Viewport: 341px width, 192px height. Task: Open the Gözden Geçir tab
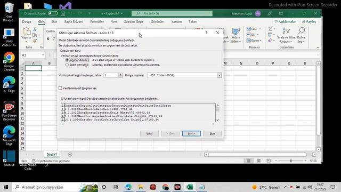tap(133, 21)
